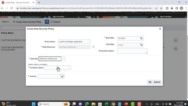Click the browser back arrow
Viewport: 188px width, 106px height.
(x=2, y=8)
